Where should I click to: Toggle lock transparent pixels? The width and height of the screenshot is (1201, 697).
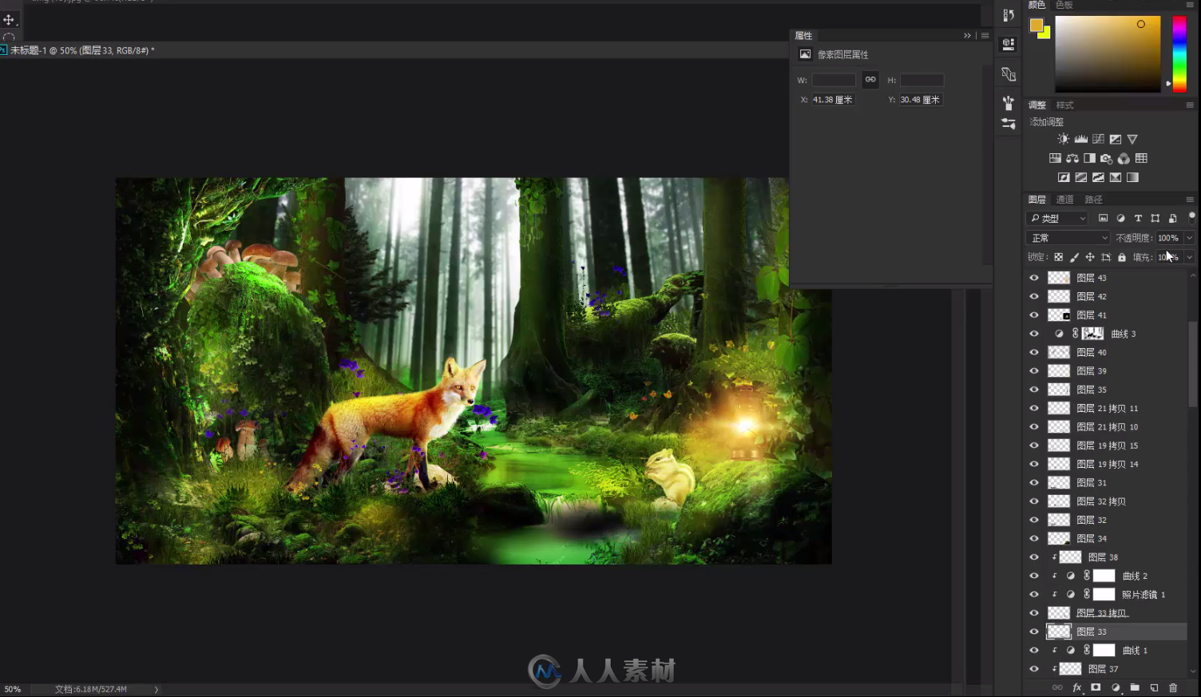click(x=1058, y=257)
